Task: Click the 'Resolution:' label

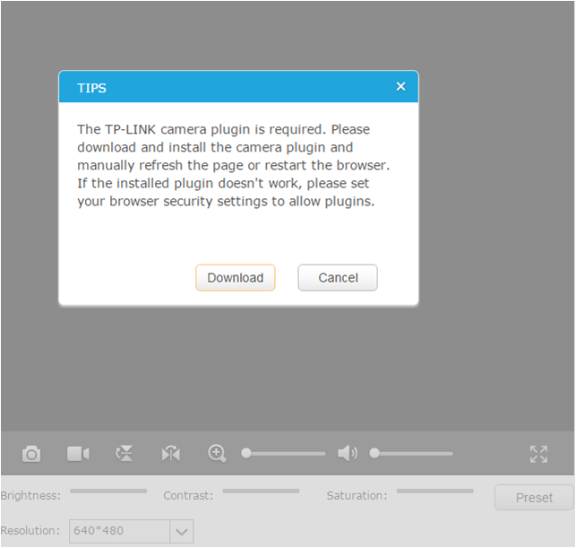Action: click(x=30, y=530)
